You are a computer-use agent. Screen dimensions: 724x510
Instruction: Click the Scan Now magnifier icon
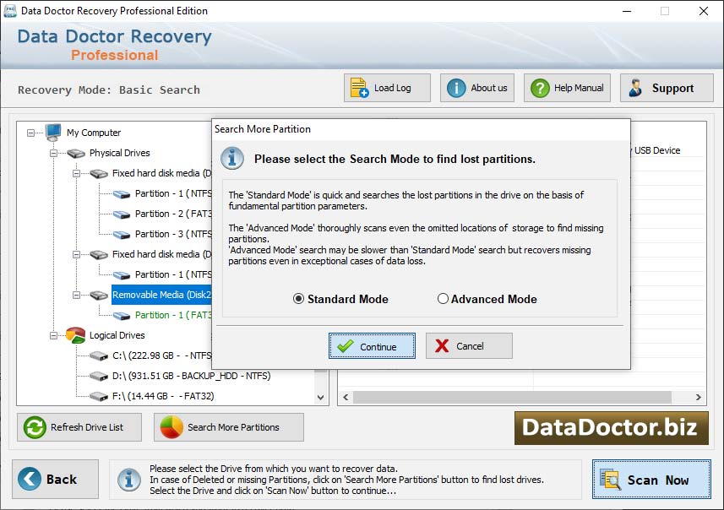(x=610, y=480)
